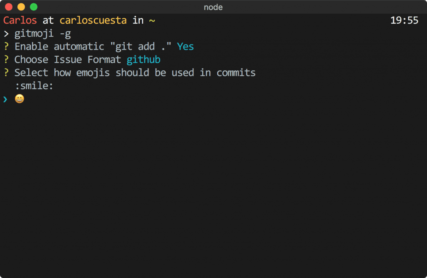Click the question mark before Select how emojis
Viewport: 427px width, 278px height.
tap(5, 73)
